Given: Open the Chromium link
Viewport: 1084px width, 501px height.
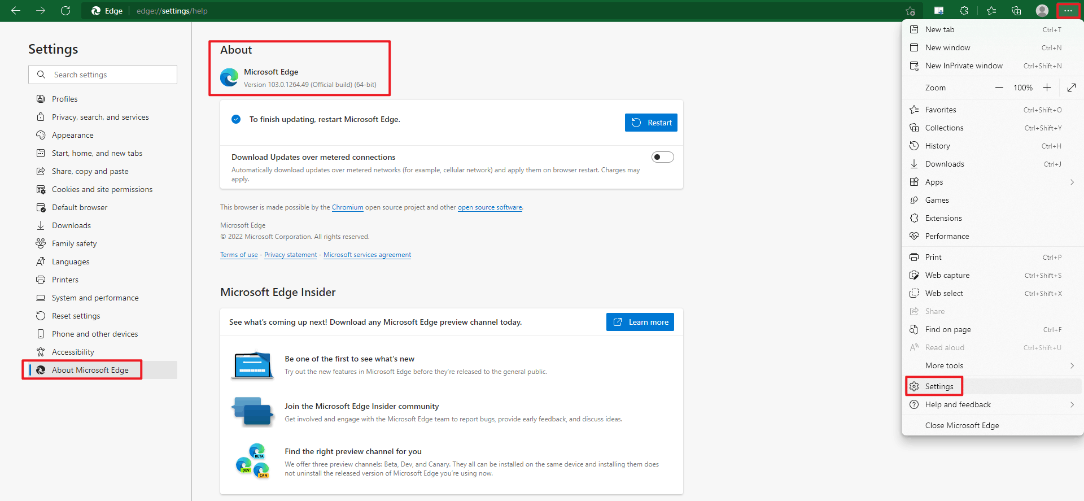Looking at the screenshot, I should (348, 207).
